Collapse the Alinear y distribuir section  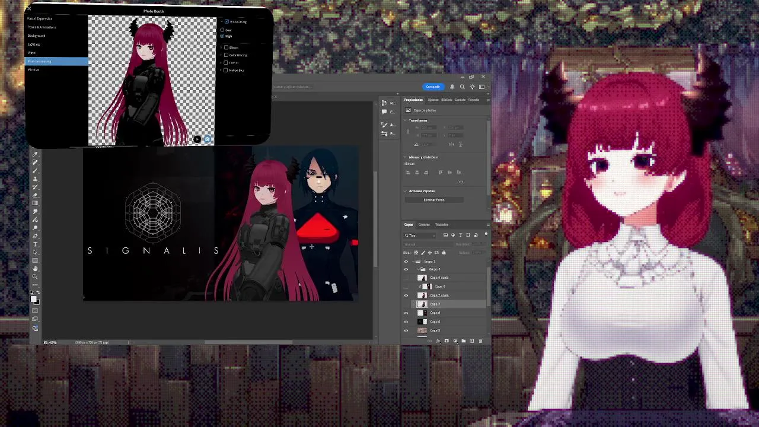coord(405,157)
